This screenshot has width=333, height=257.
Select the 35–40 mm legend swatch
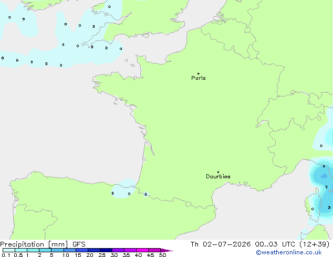click(130, 250)
